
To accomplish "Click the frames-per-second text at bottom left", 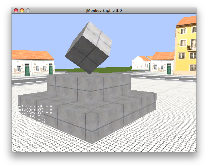I will 36,149.
